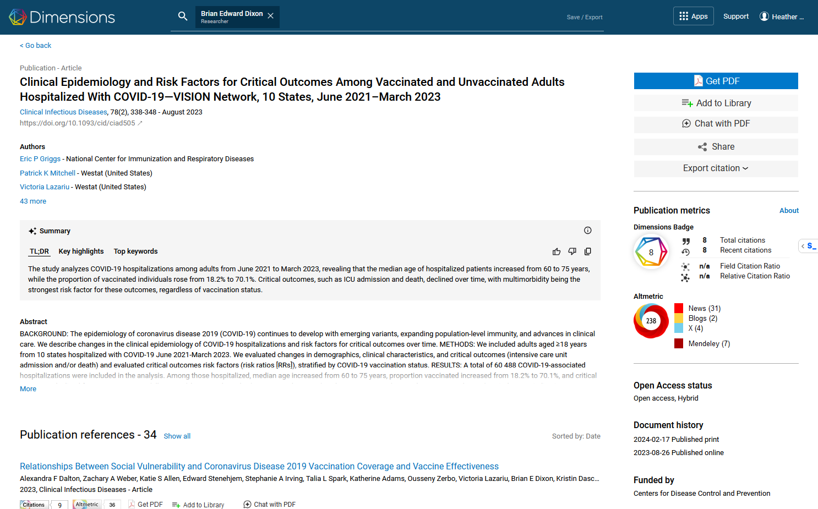Click the red News (31) swatch
The height and width of the screenshot is (509, 818).
[x=679, y=308]
